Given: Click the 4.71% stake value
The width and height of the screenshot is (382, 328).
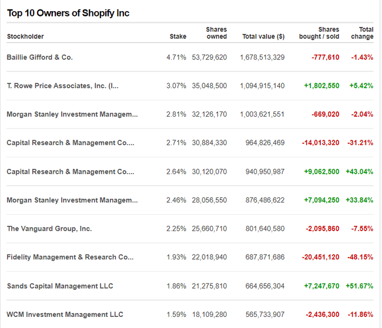Looking at the screenshot, I should coord(176,58).
